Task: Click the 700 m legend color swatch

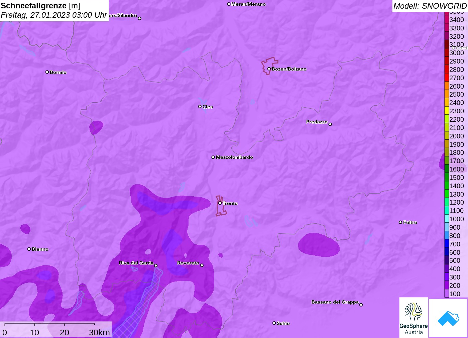Action: coord(447,244)
